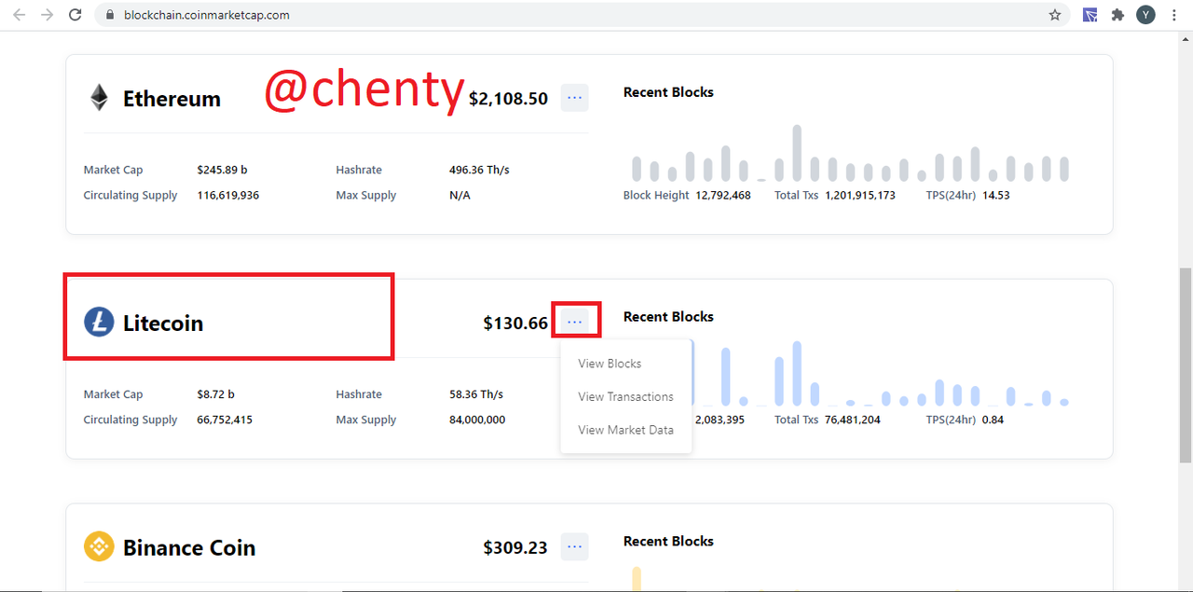Click the Litecoin price $130.66
This screenshot has height=592, width=1193.
(515, 324)
